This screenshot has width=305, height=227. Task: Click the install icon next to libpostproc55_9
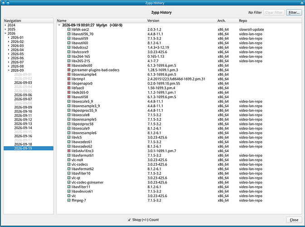69,110
